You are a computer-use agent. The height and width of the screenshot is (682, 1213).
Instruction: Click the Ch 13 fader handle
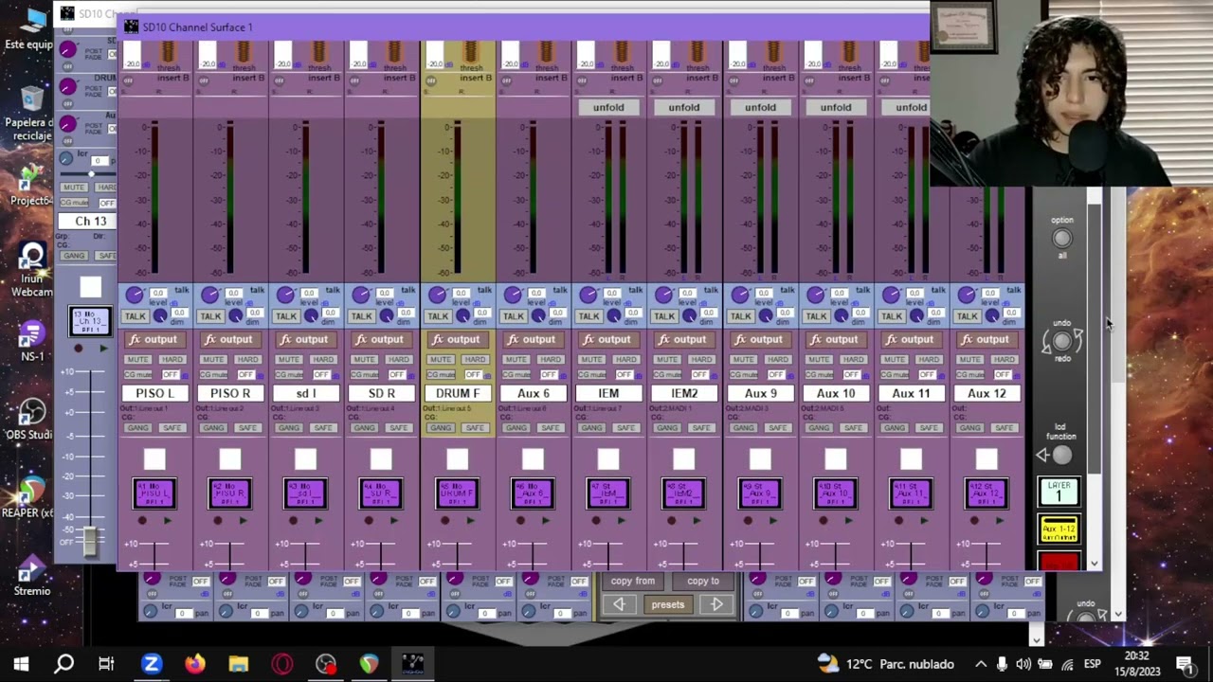point(91,542)
